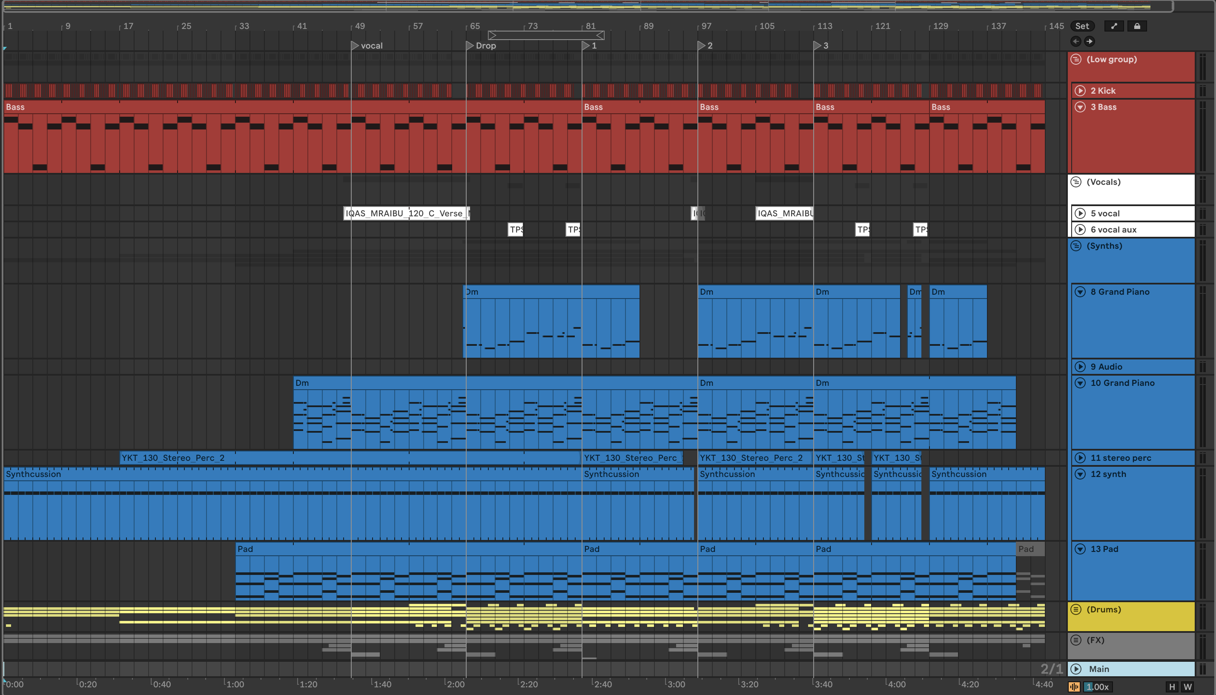The height and width of the screenshot is (695, 1216).
Task: Click the W width-fit button
Action: tap(1187, 687)
